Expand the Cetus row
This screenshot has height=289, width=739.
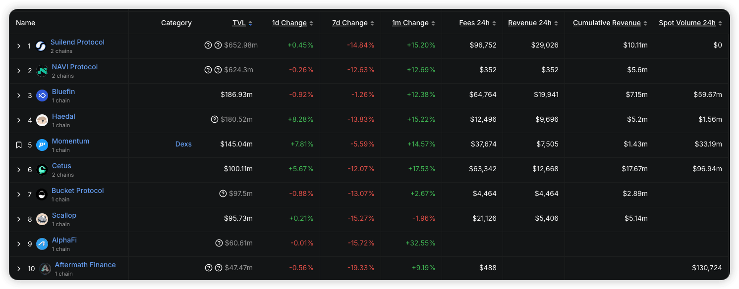[x=19, y=170]
